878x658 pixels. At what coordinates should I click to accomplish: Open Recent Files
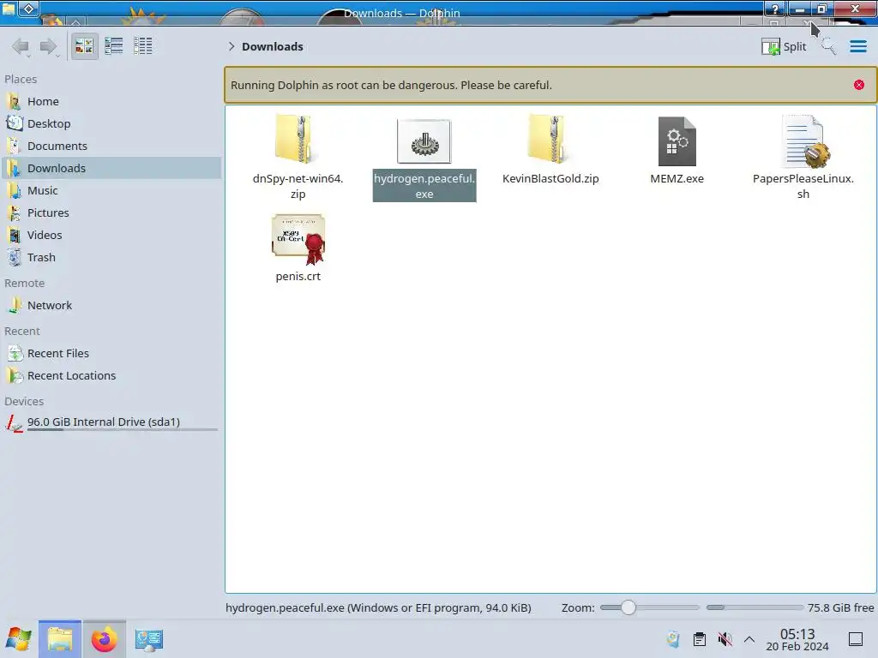(111, 354)
